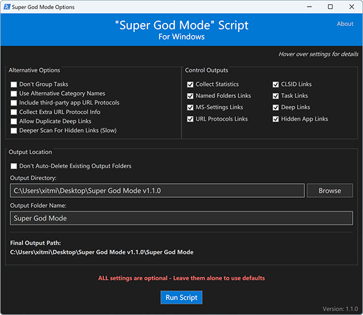Click the Output Location group title
Screen dimensions: 363x315
pyautogui.click(x=30, y=152)
